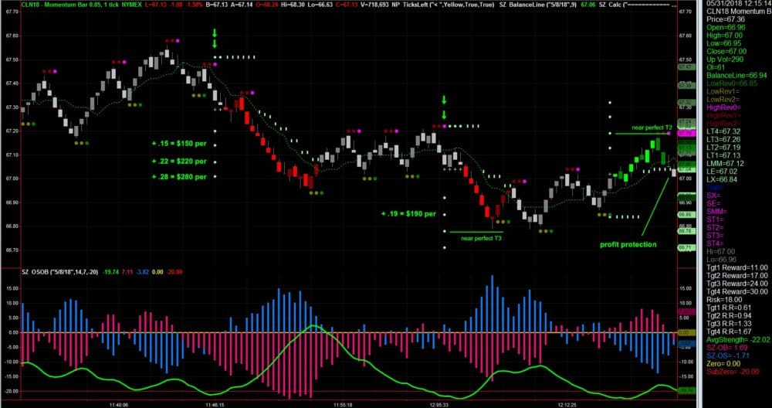Click the 'LMM=67.12' row

click(726, 163)
